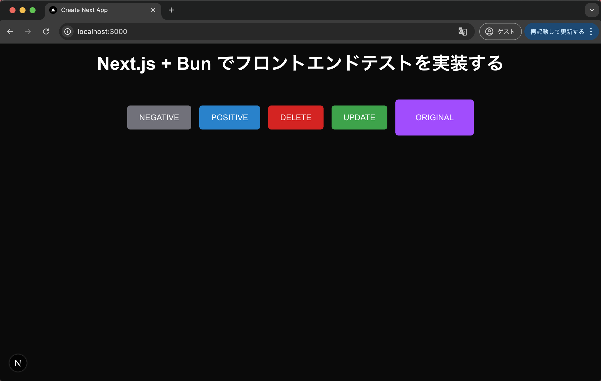Screen dimensions: 601x381
Task: Click the 再起動して更新する button
Action: pyautogui.click(x=556, y=31)
